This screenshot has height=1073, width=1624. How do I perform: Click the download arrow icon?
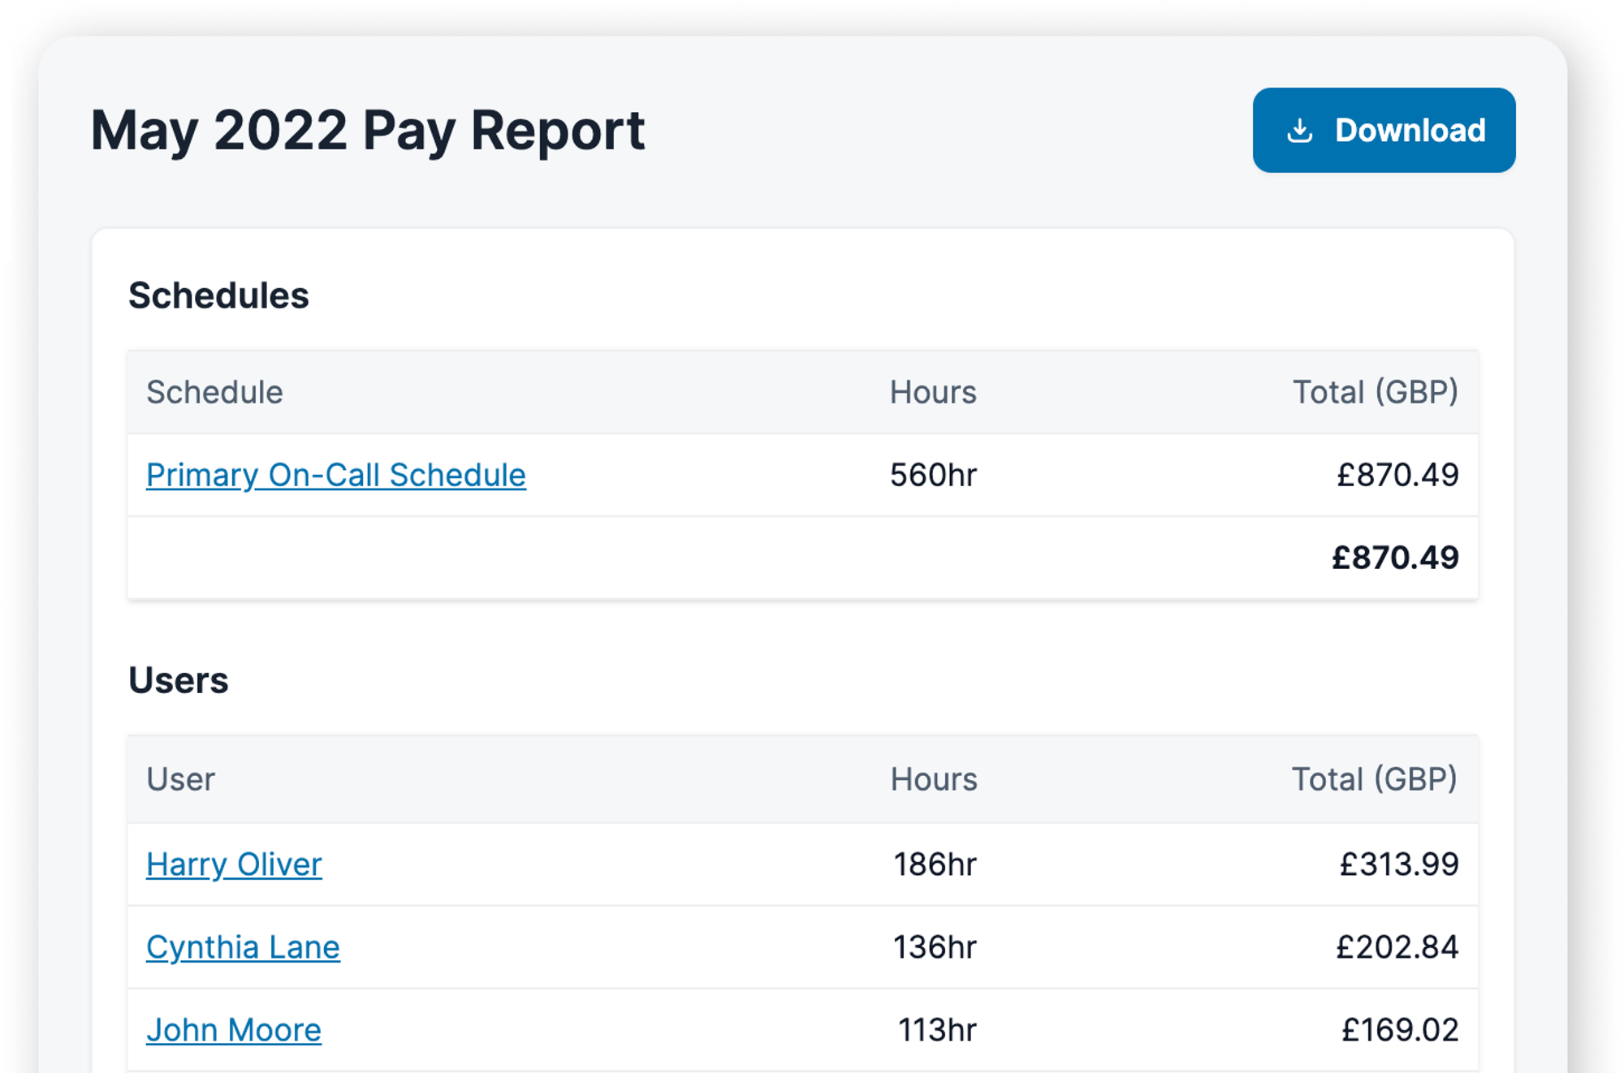1299,131
